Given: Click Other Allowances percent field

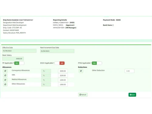Looking at the screenshot, I should [x=46, y=85].
